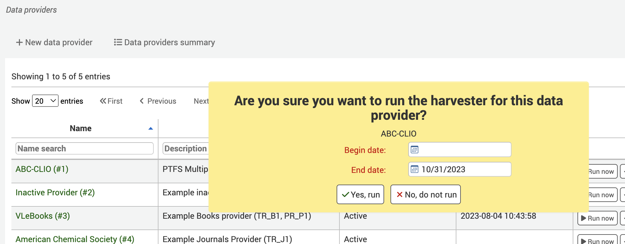625x244 pixels.
Task: Open the Show entries dropdown
Action: pyautogui.click(x=45, y=101)
